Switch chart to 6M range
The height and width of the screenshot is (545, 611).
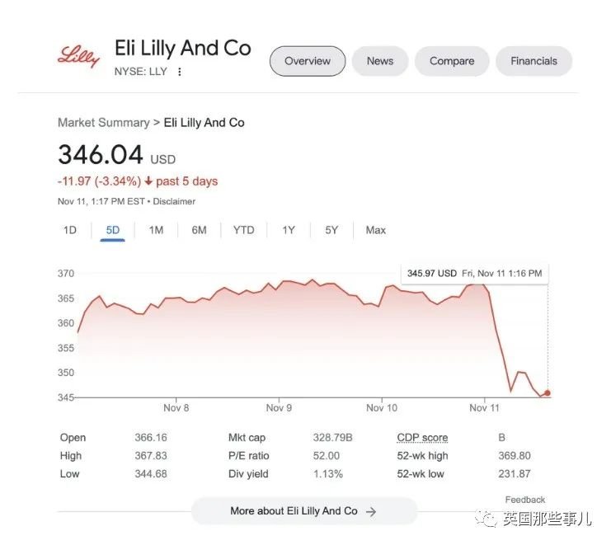(x=199, y=230)
